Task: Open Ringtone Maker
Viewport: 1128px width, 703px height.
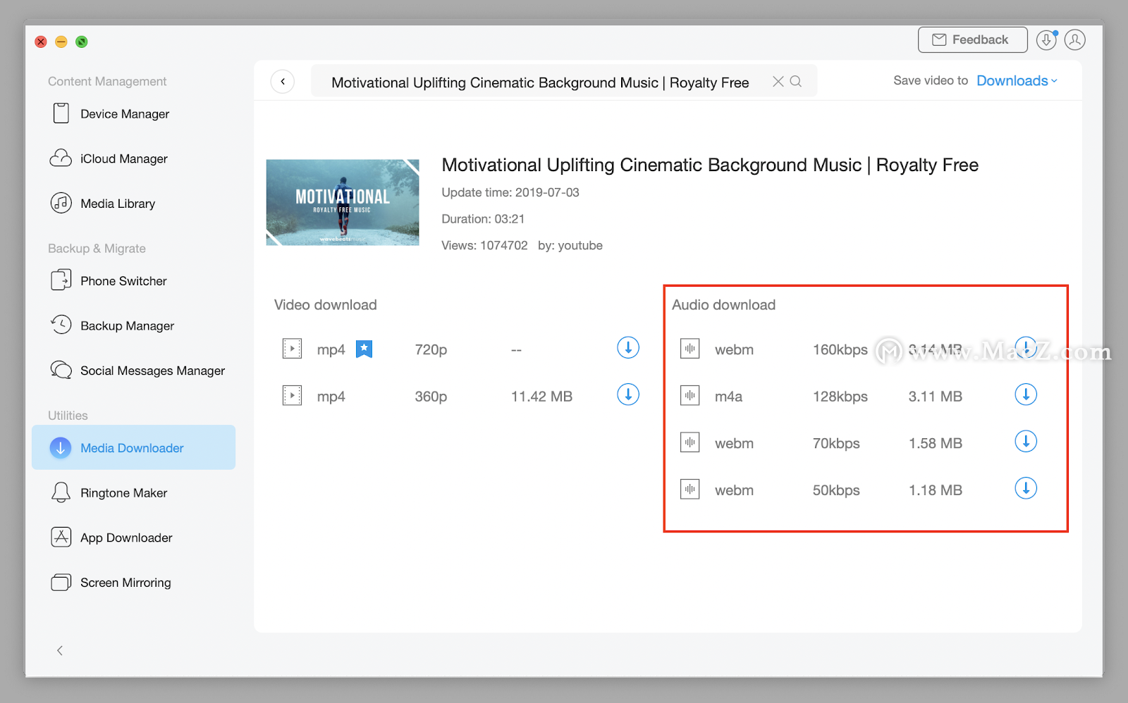Action: coord(123,493)
